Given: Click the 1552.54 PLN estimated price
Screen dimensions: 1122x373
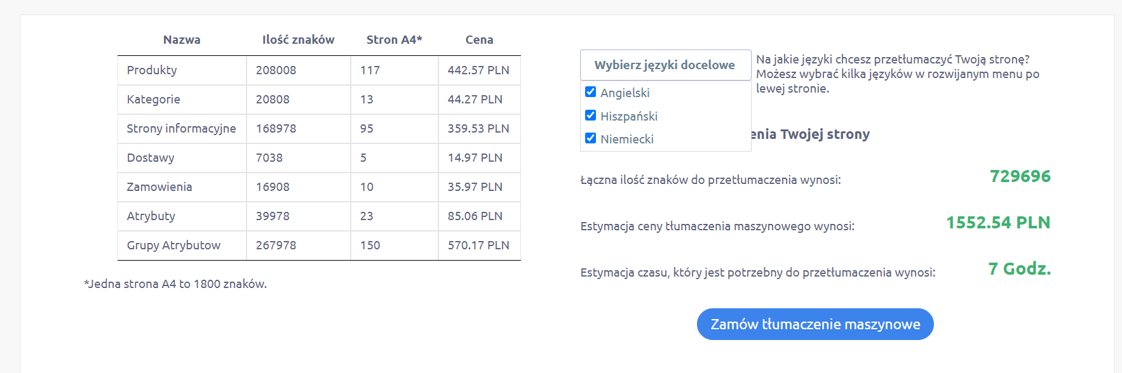Looking at the screenshot, I should 998,223.
